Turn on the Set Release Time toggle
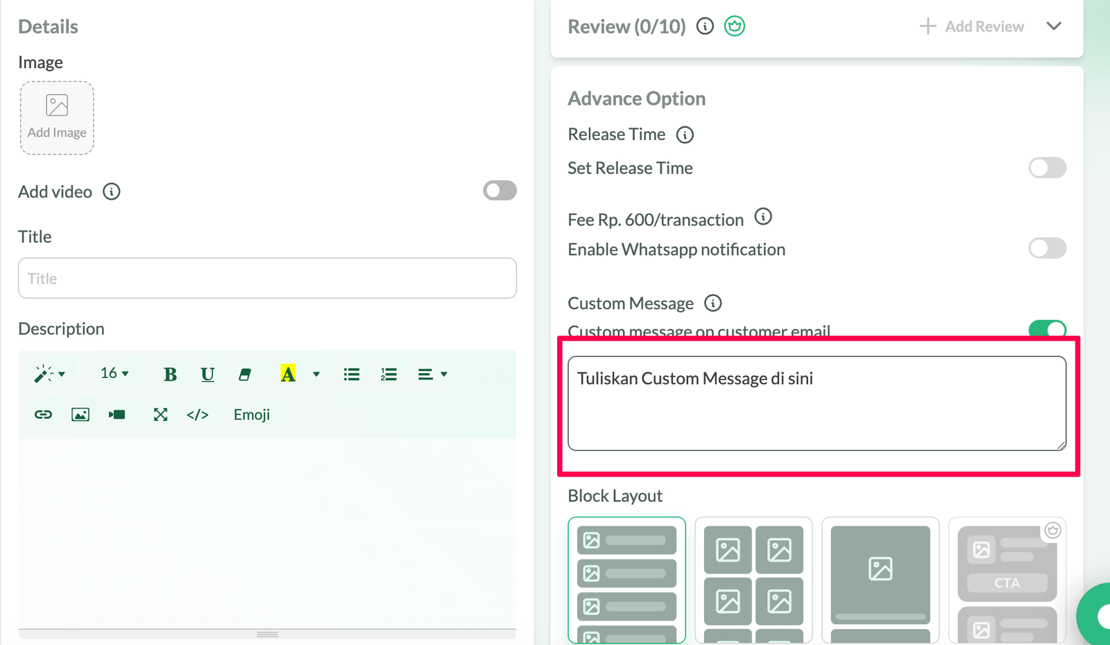 pyautogui.click(x=1048, y=167)
